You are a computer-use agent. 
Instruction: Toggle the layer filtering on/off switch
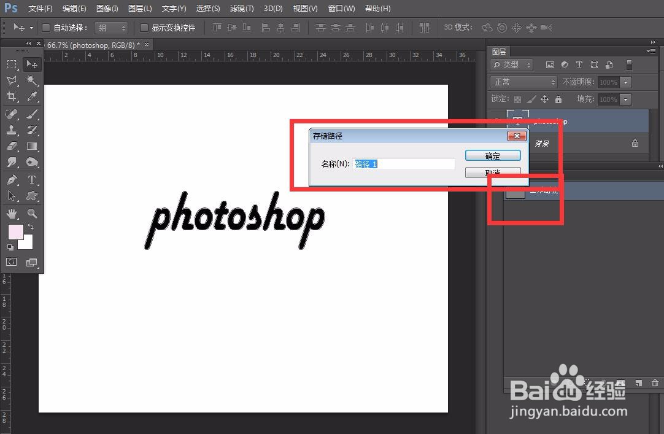coord(629,65)
